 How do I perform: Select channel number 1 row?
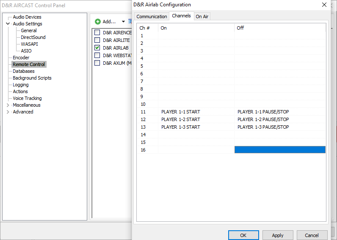231,36
